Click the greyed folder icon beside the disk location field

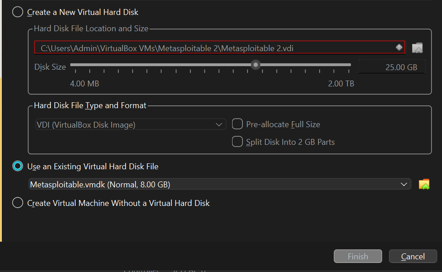tap(417, 48)
